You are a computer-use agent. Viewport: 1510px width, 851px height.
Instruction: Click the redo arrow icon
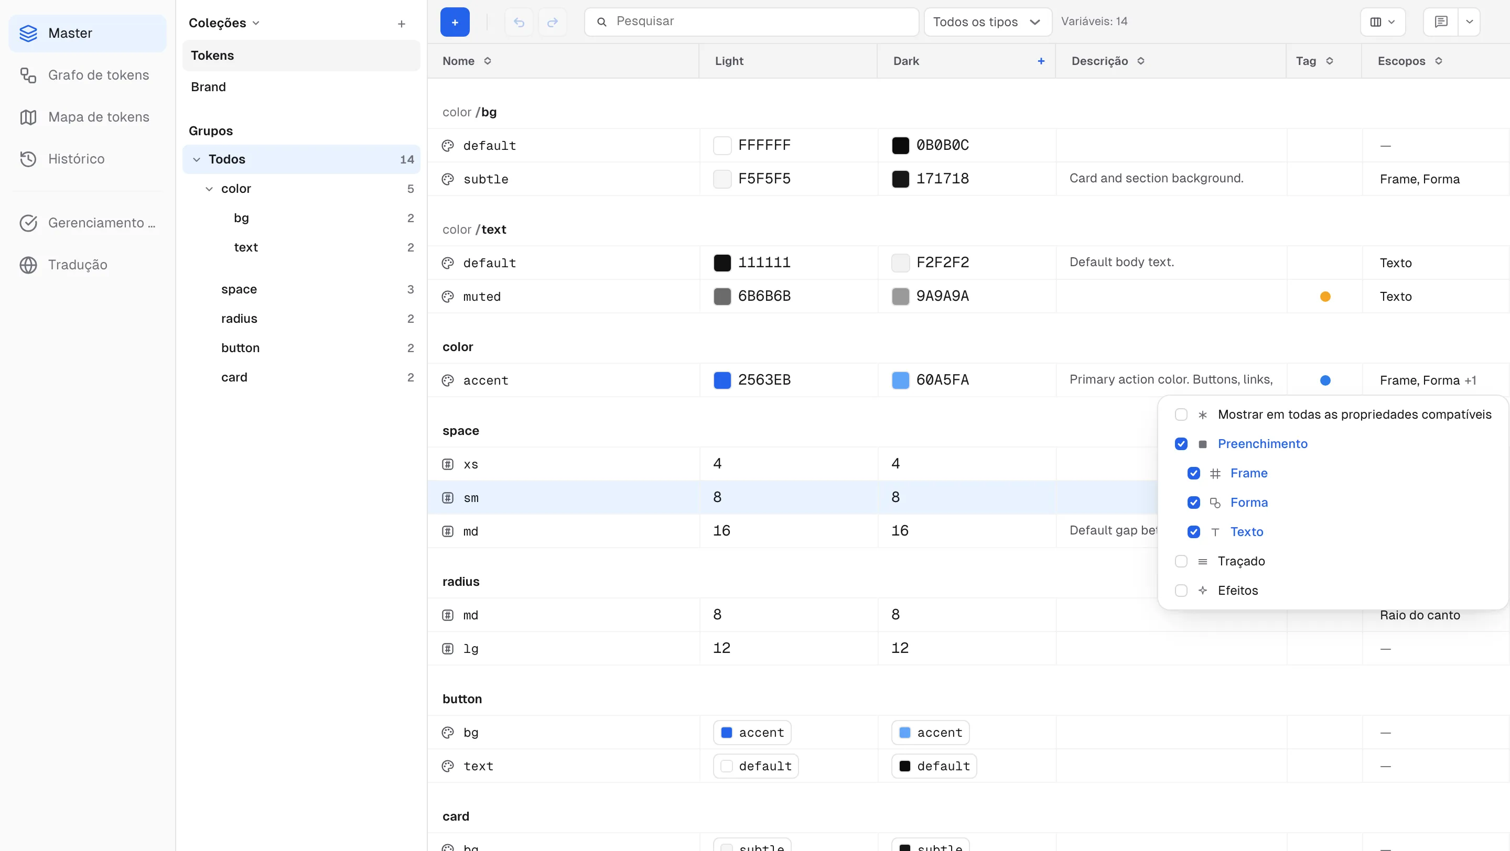552,22
